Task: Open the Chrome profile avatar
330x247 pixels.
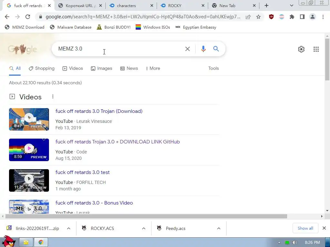Action: tap(313, 17)
